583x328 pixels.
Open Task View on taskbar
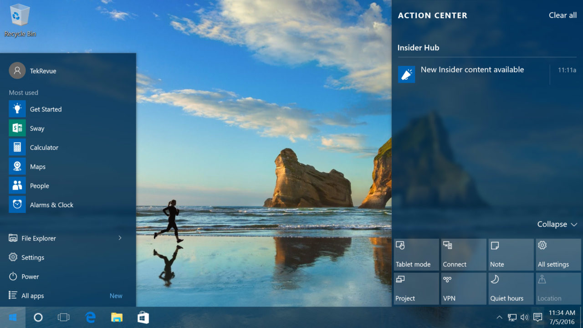pos(64,318)
